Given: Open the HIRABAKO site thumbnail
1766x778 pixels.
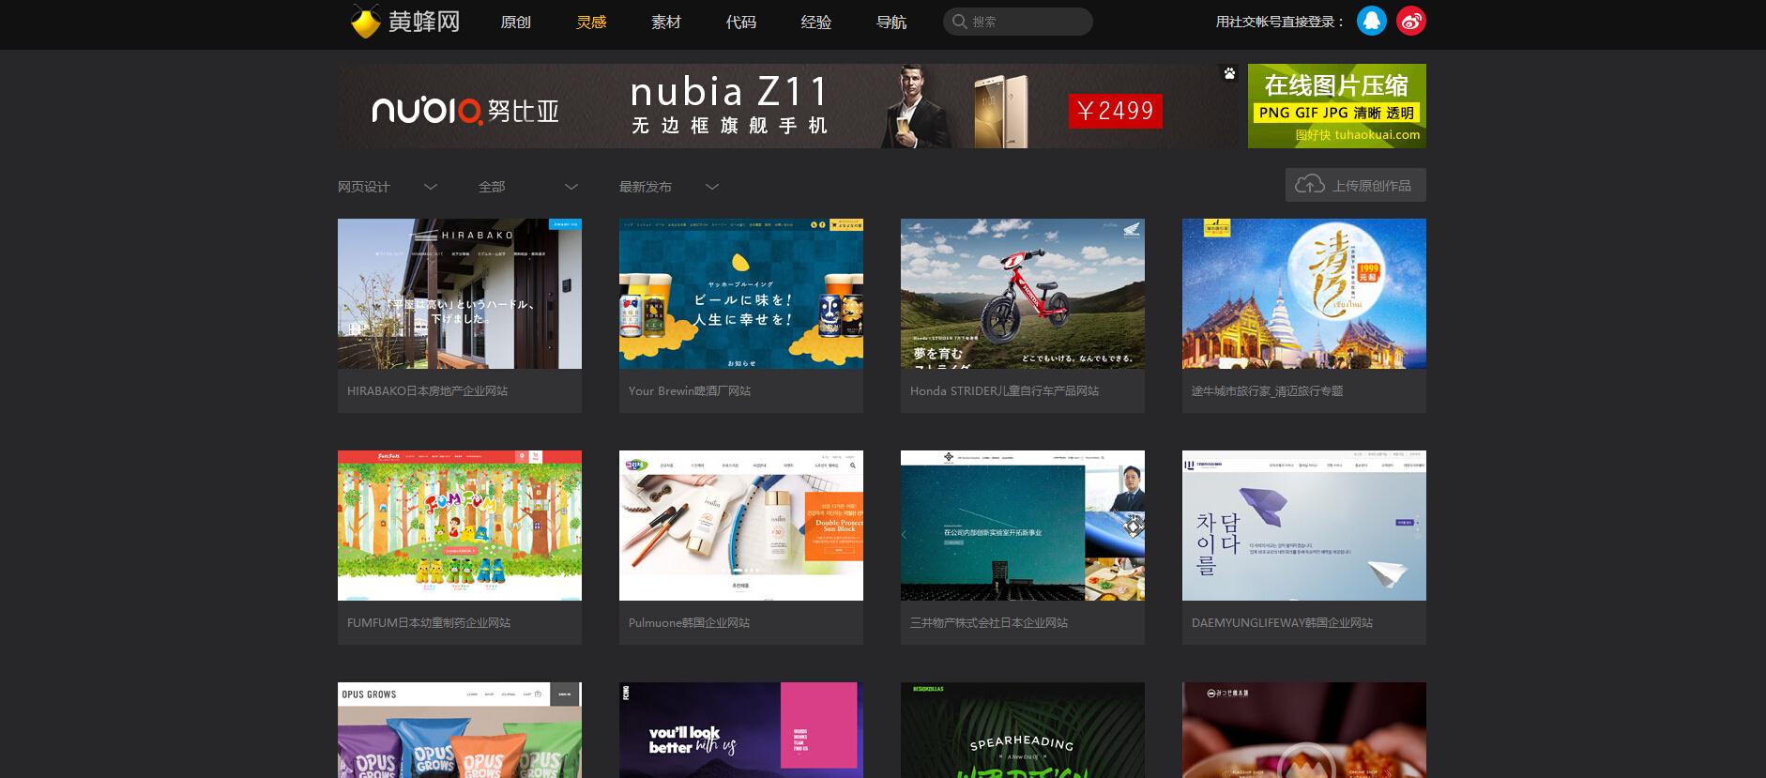Looking at the screenshot, I should (460, 294).
